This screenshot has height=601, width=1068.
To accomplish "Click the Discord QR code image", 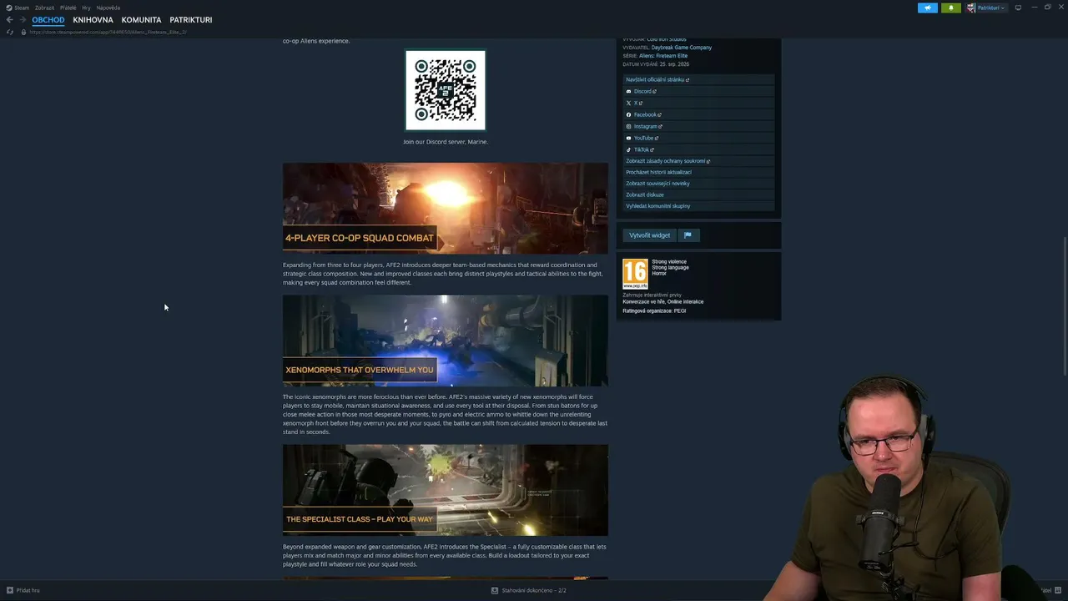I will (x=446, y=90).
